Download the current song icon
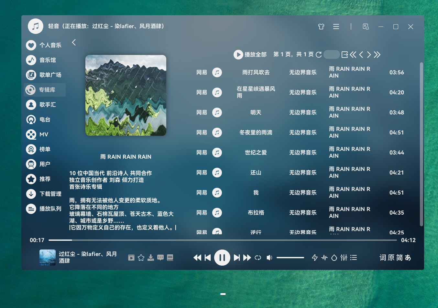This screenshot has height=308, width=438. click(151, 258)
